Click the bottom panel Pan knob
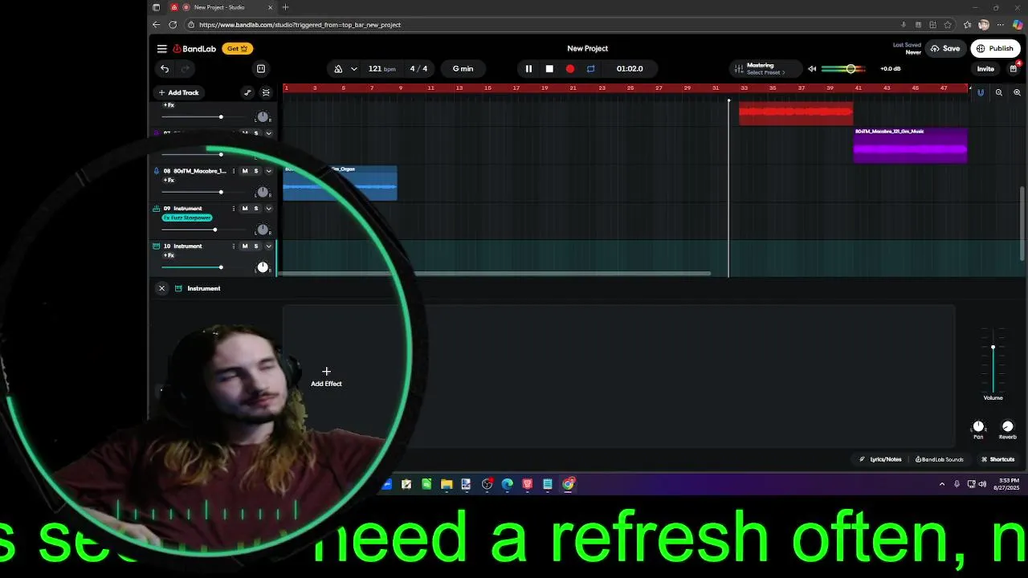This screenshot has width=1028, height=578. click(x=978, y=426)
